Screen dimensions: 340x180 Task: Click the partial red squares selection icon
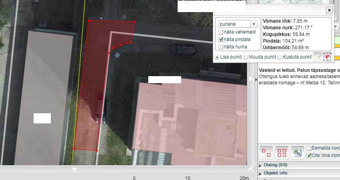(266, 152)
